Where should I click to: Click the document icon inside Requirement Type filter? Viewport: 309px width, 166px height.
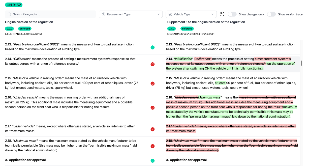(103, 14)
